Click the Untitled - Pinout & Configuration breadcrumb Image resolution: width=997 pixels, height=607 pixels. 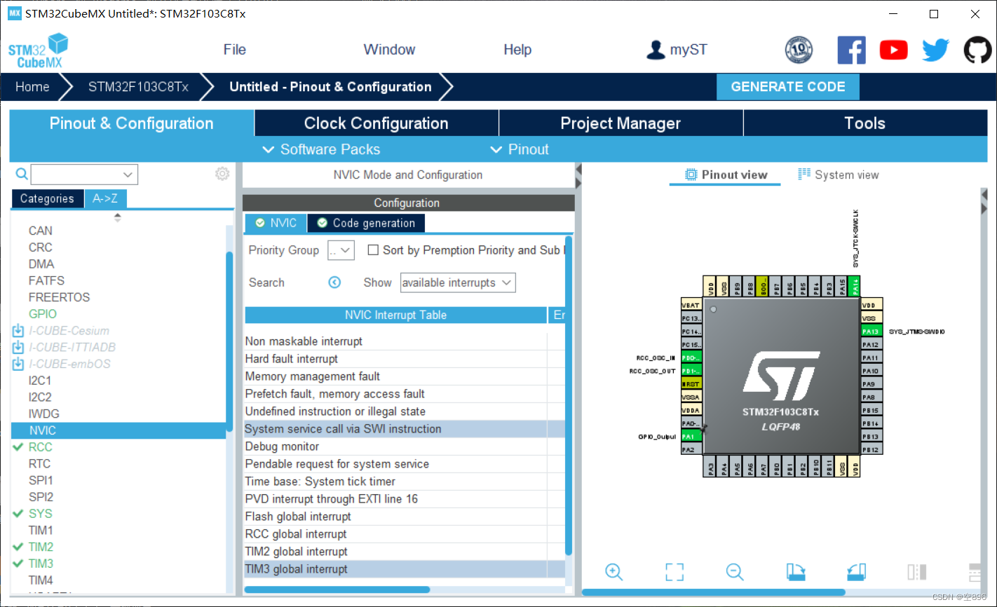(330, 87)
